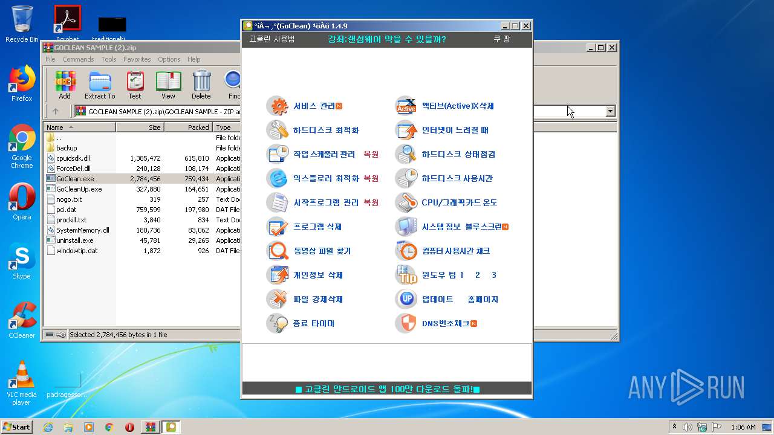
Task: Click WinRAR Delete toolbar icon
Action: point(201,85)
